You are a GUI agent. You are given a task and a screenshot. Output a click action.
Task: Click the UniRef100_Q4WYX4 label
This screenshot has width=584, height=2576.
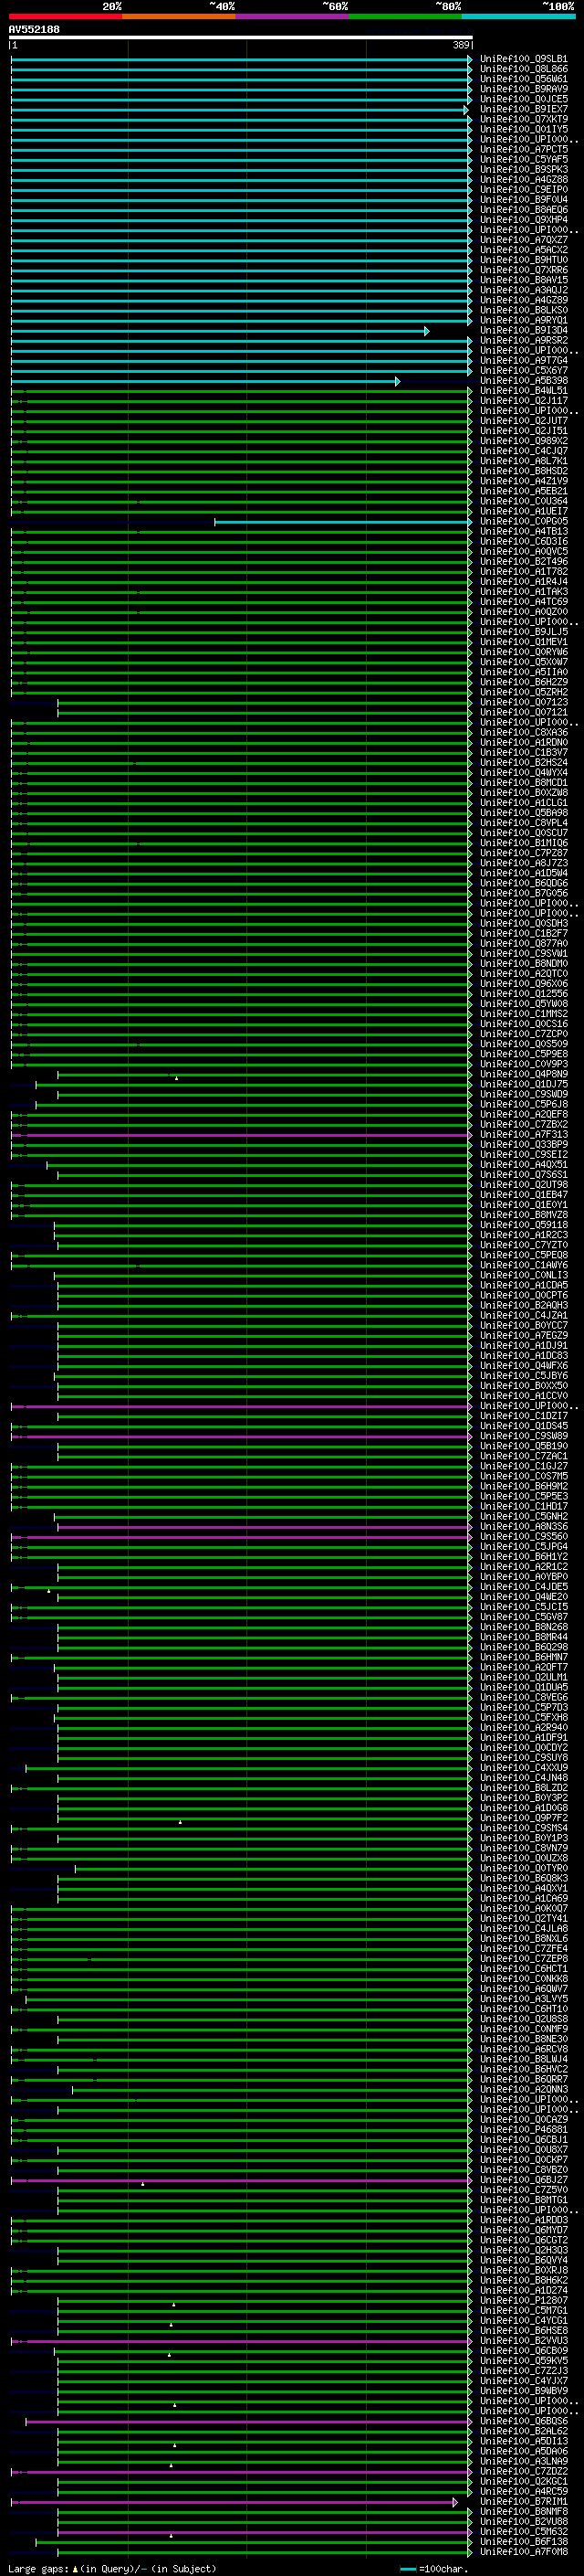pos(524,772)
